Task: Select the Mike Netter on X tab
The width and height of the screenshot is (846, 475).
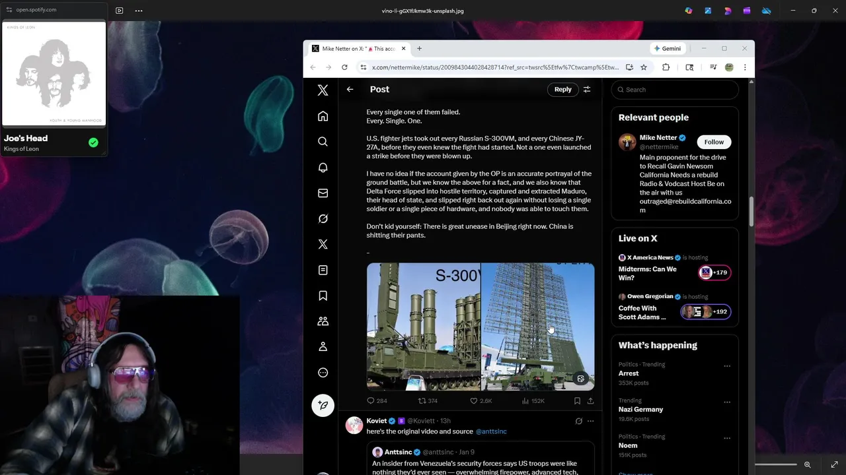Action: tap(358, 49)
